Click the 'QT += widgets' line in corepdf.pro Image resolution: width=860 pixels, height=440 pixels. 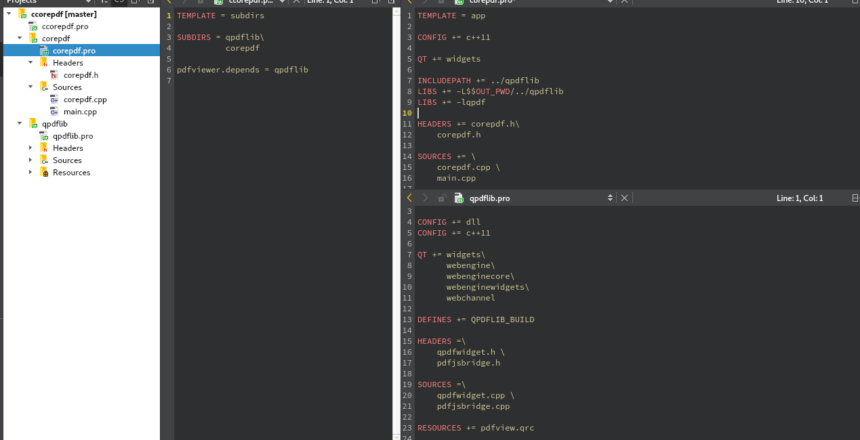[449, 59]
